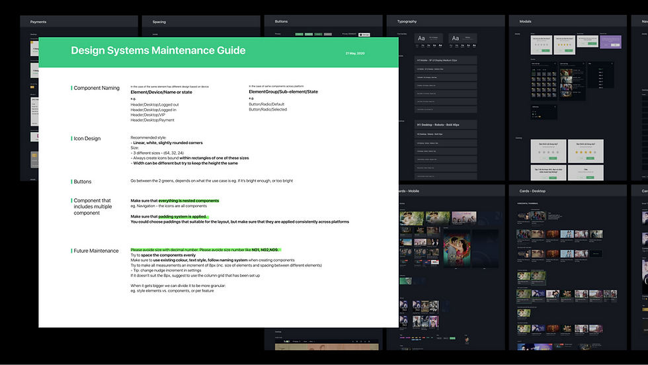Click the line Linear, white, slightly rounded corners
Screen dimensions: 648x365
[x=167, y=143]
